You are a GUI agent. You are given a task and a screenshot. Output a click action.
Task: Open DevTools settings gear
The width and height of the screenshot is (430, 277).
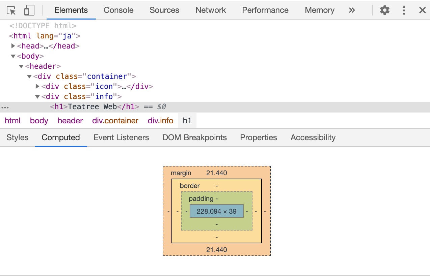(x=384, y=10)
